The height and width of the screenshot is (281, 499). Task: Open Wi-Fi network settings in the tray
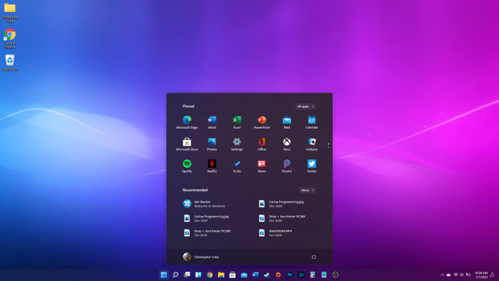pos(456,275)
